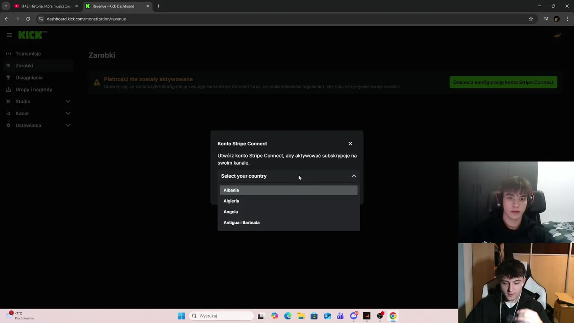Click the Dropy i nagrody gift icon
The height and width of the screenshot is (323, 574).
click(8, 89)
